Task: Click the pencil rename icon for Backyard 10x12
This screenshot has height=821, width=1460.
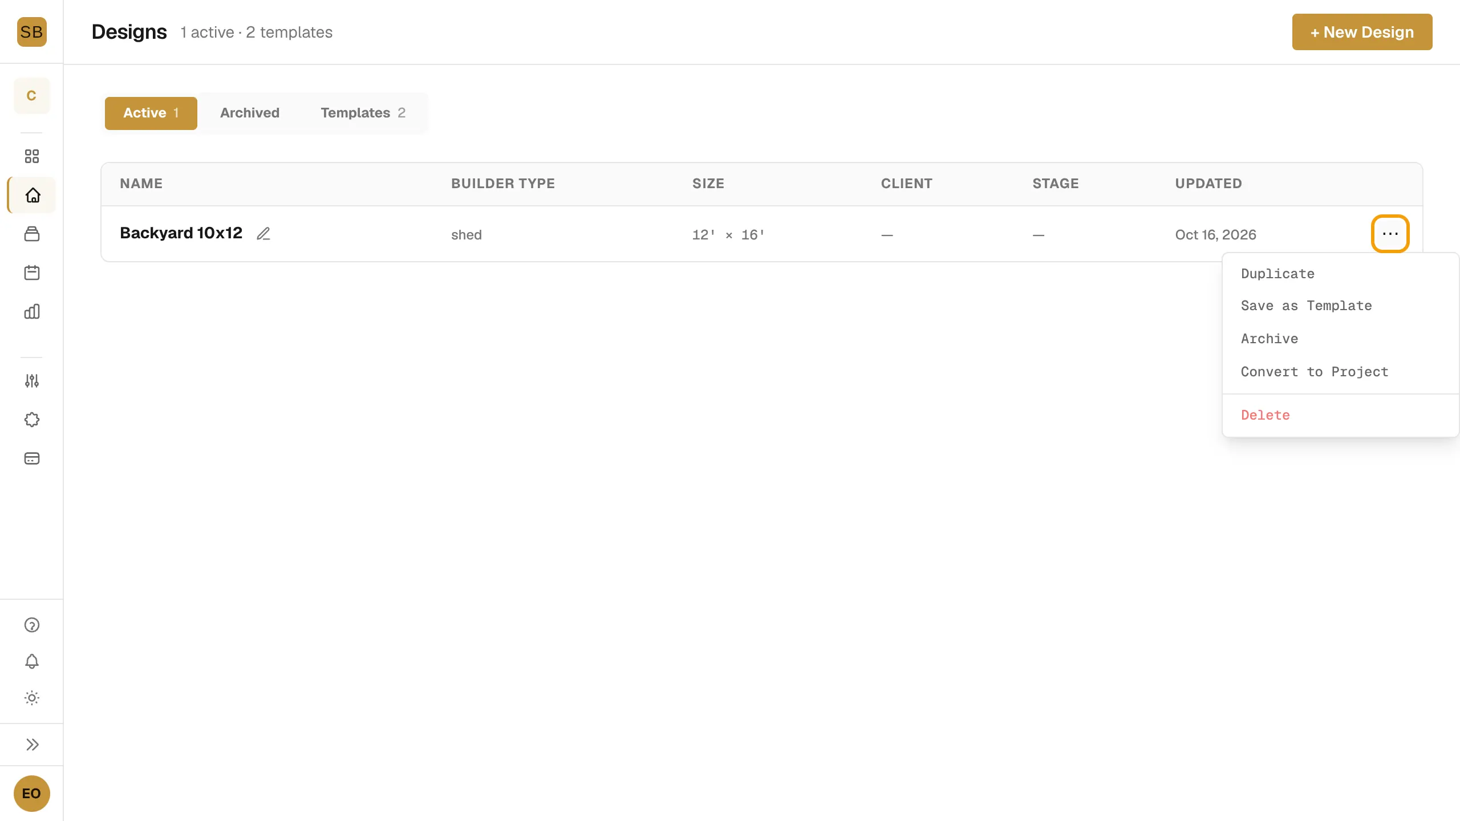Action: (263, 234)
